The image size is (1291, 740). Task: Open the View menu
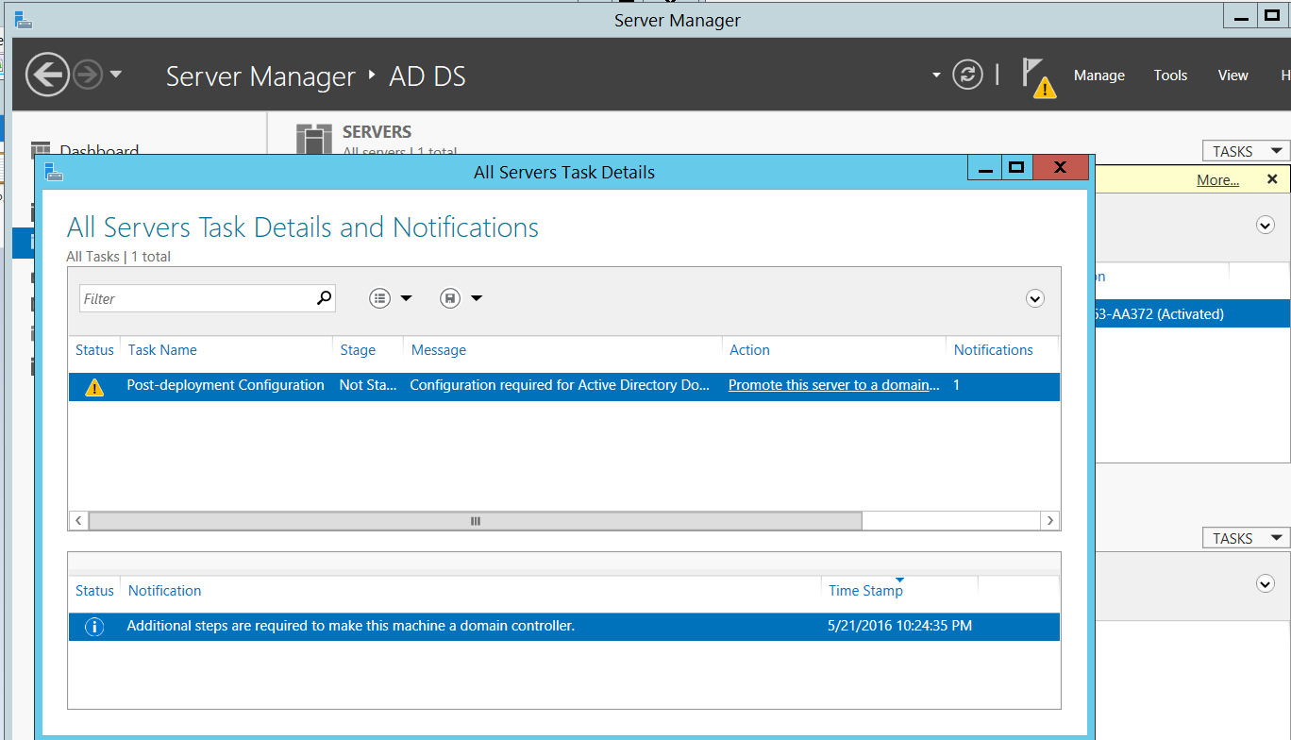[1232, 76]
